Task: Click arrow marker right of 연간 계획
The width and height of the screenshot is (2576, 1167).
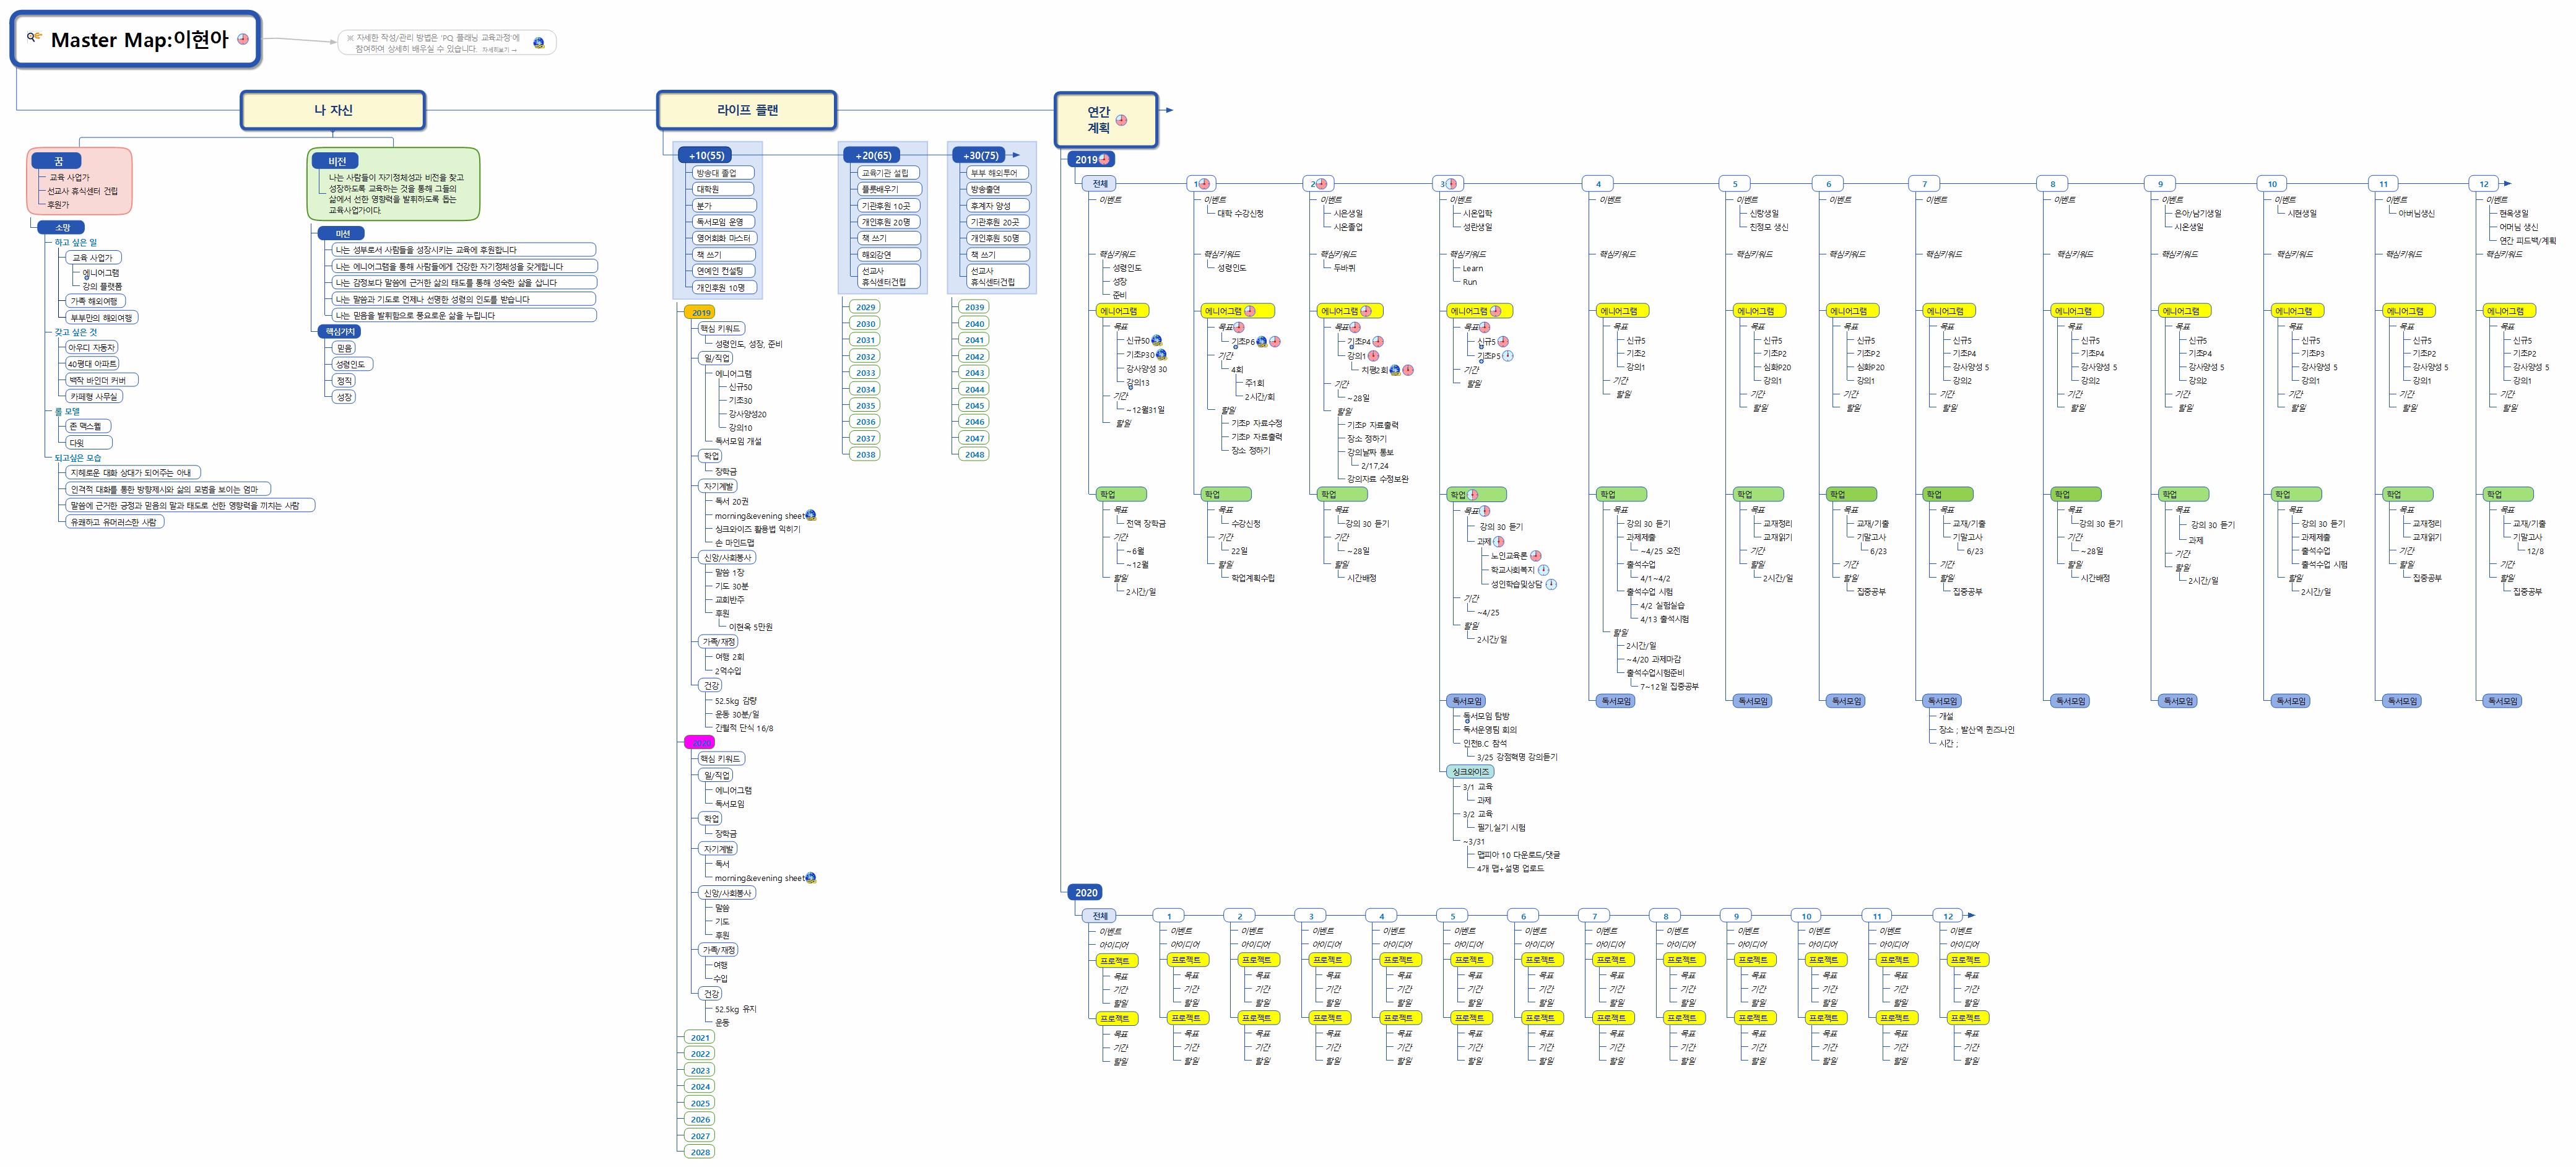Action: click(x=1169, y=110)
